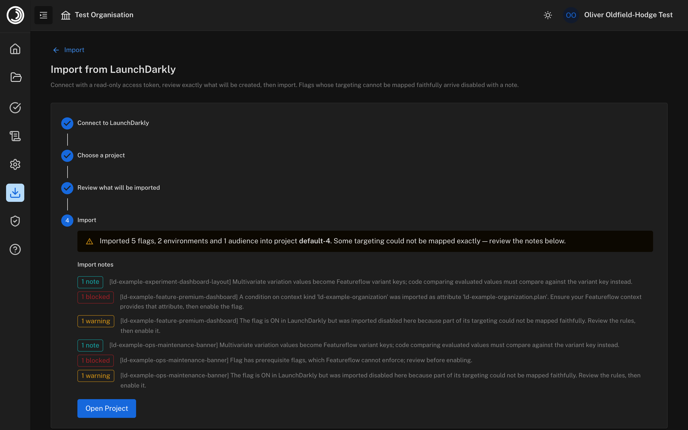Click the Review step checkmark circle
Screen dimensions: 688x430
click(67, 188)
